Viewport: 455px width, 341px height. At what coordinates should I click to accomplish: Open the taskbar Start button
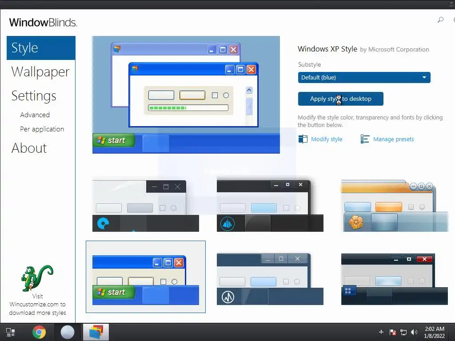click(x=11, y=332)
